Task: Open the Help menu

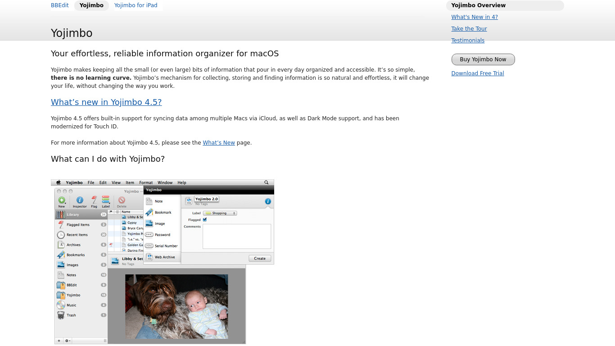Action: tap(182, 182)
